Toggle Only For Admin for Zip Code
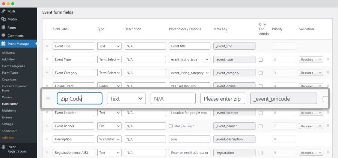This screenshot has height=158, width=338. [x=326, y=99]
